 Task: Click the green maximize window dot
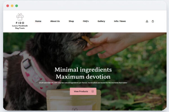(x=17, y=6)
